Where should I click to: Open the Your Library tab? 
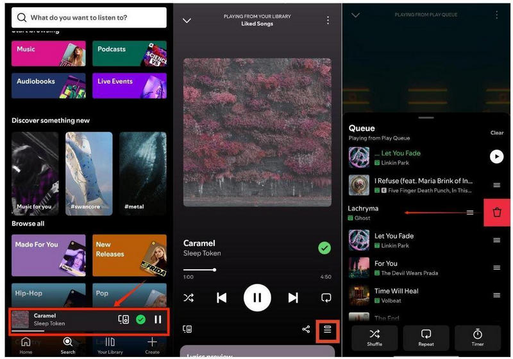point(110,346)
